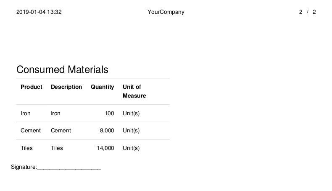Click the 2019-01-04 13:32 timestamp
The image size is (332, 191).
pyautogui.click(x=39, y=12)
